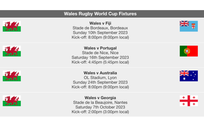The image size is (204, 136).
Task: Click the Wales flag beside Portugal fixture
Action: tap(12, 51)
